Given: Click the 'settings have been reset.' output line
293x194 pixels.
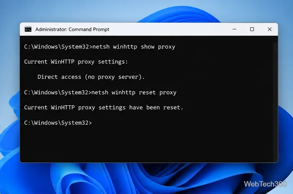Looking at the screenshot, I should [x=104, y=108].
